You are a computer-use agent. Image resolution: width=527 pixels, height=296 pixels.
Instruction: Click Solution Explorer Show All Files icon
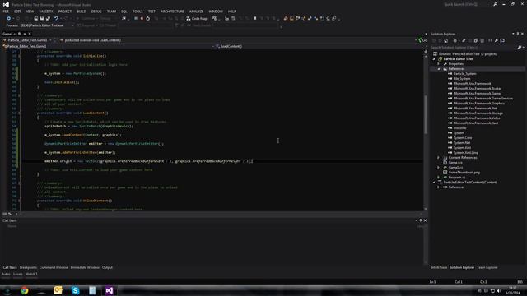click(482, 40)
